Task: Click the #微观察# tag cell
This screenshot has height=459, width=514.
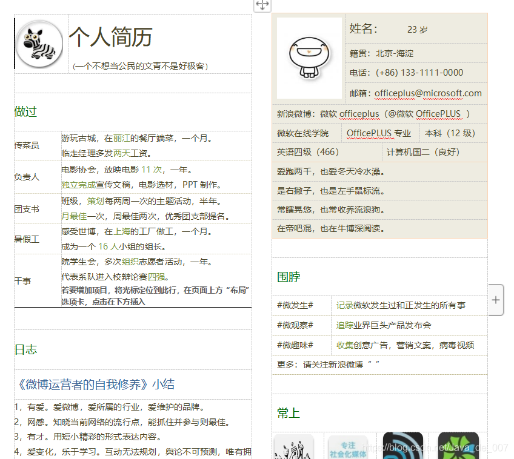Action: tap(295, 325)
